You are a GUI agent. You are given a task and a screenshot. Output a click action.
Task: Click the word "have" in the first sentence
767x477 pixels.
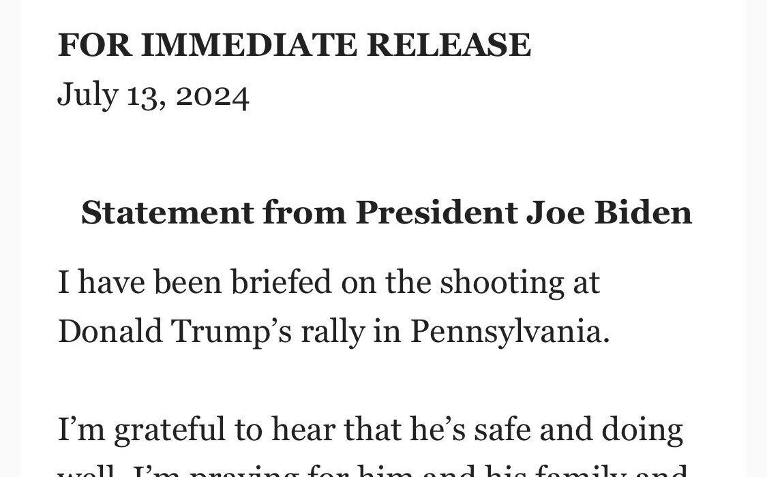click(x=112, y=283)
